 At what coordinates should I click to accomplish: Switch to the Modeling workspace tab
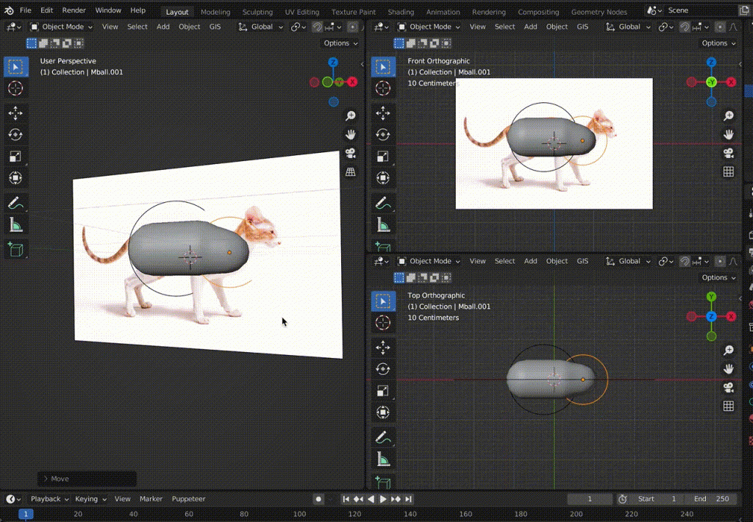point(215,12)
